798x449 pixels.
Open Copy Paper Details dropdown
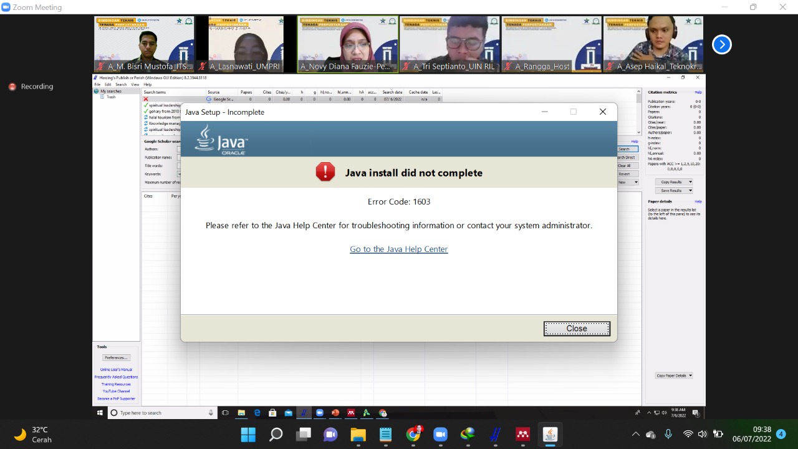point(674,375)
